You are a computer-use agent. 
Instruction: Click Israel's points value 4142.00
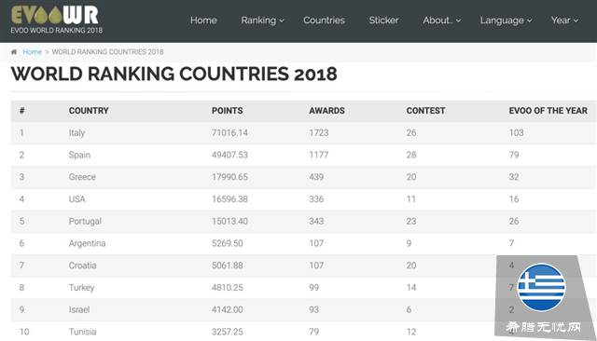228,309
